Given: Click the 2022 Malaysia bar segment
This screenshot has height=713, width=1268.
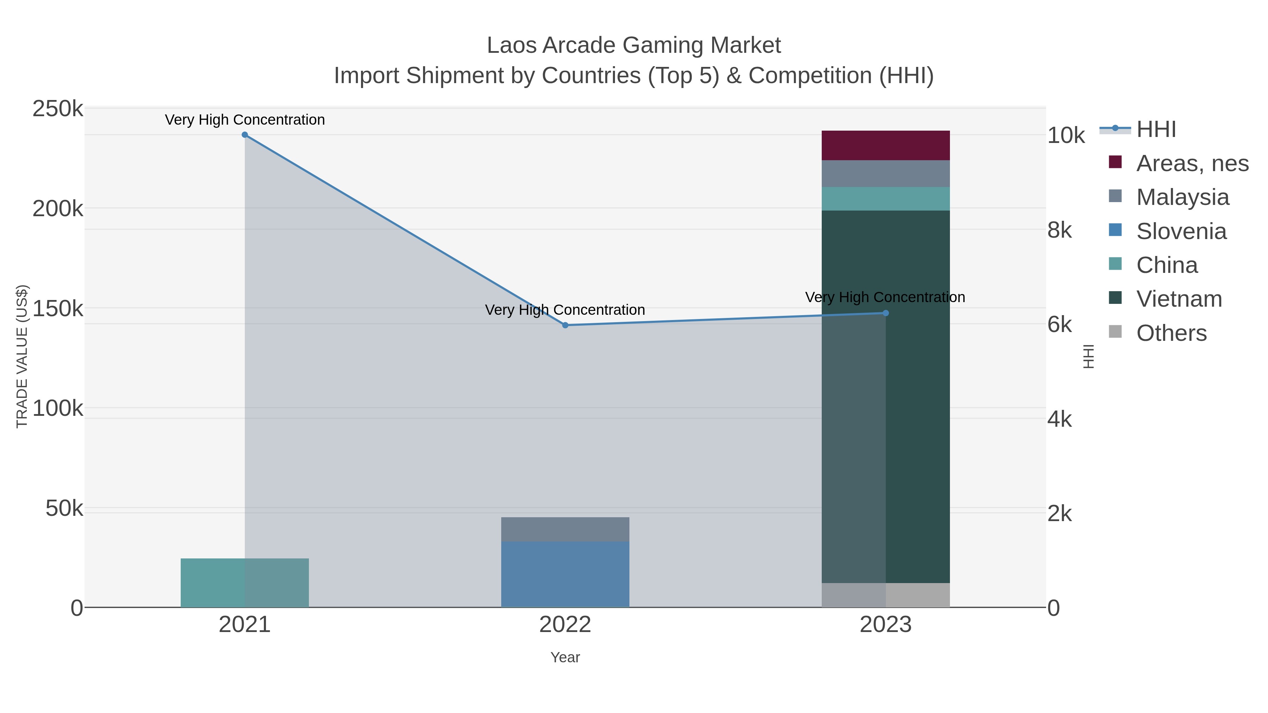Looking at the screenshot, I should (x=565, y=530).
